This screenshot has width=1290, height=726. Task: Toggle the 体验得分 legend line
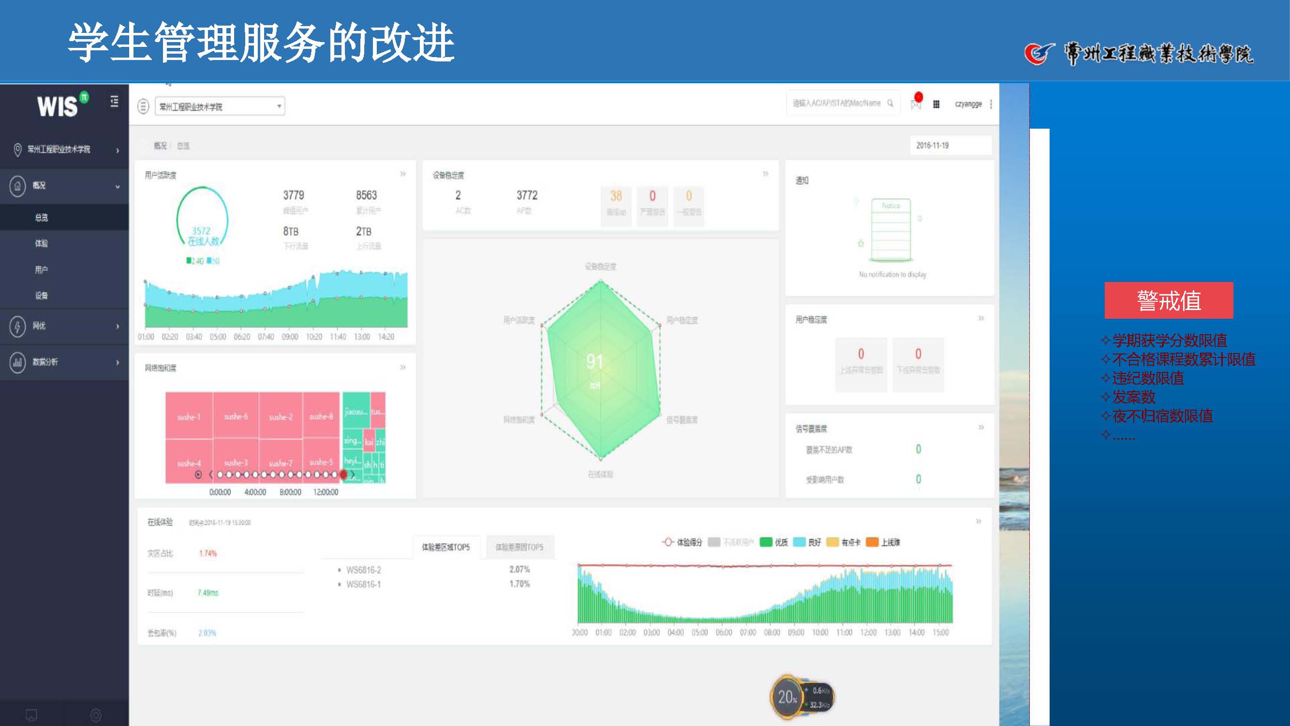click(682, 542)
